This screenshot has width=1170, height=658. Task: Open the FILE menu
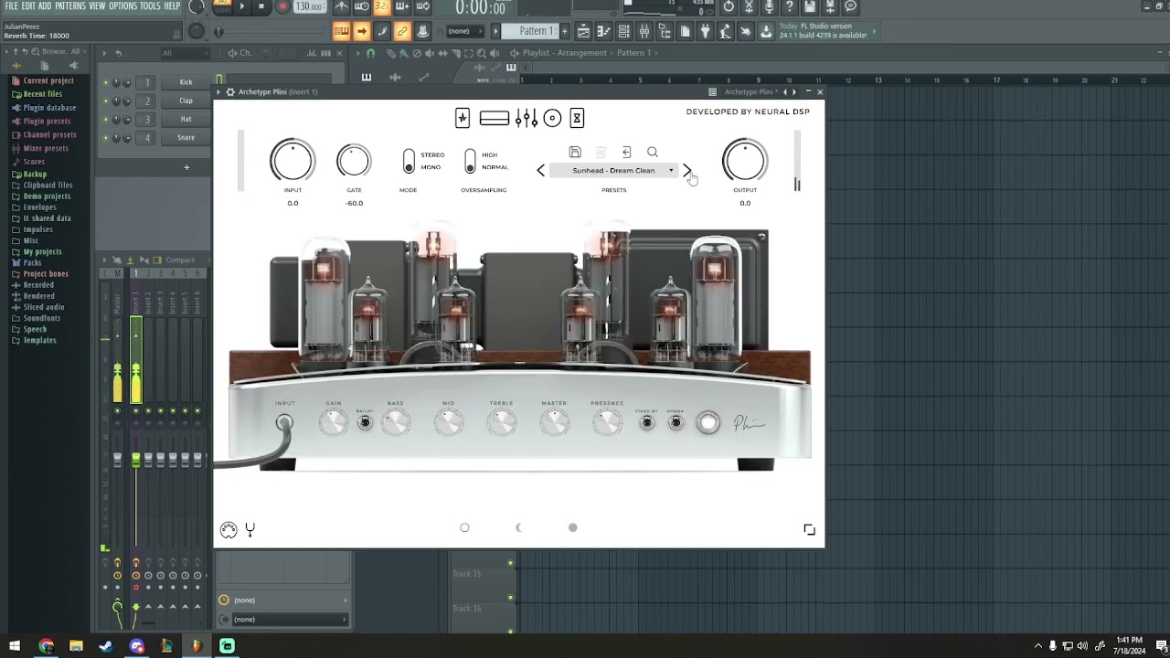[12, 6]
